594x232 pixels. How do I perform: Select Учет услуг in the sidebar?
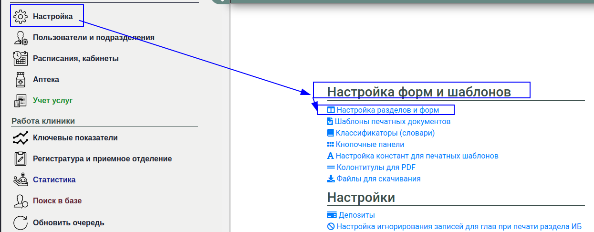pos(52,101)
